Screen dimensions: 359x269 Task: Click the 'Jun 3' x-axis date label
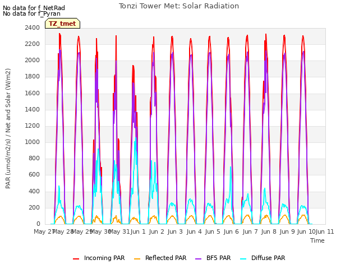(175, 231)
